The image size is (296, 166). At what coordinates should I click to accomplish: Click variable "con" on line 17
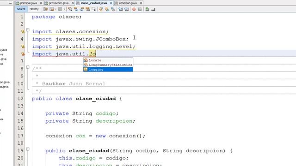tap(80, 136)
